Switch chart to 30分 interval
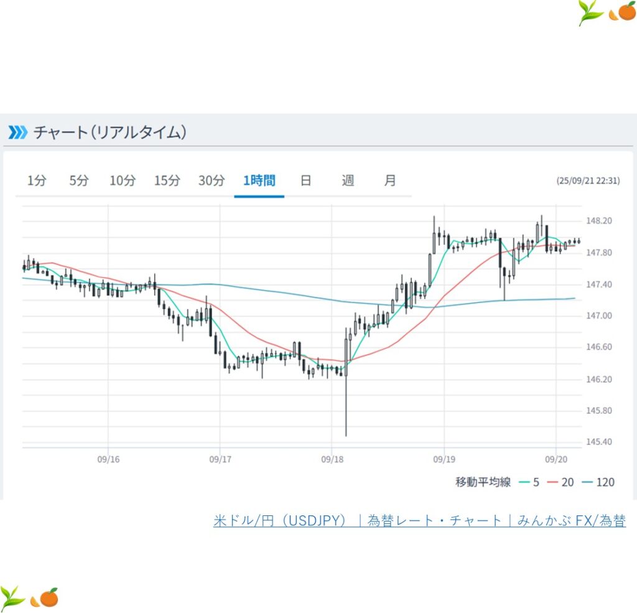The height and width of the screenshot is (613, 637). click(x=212, y=181)
